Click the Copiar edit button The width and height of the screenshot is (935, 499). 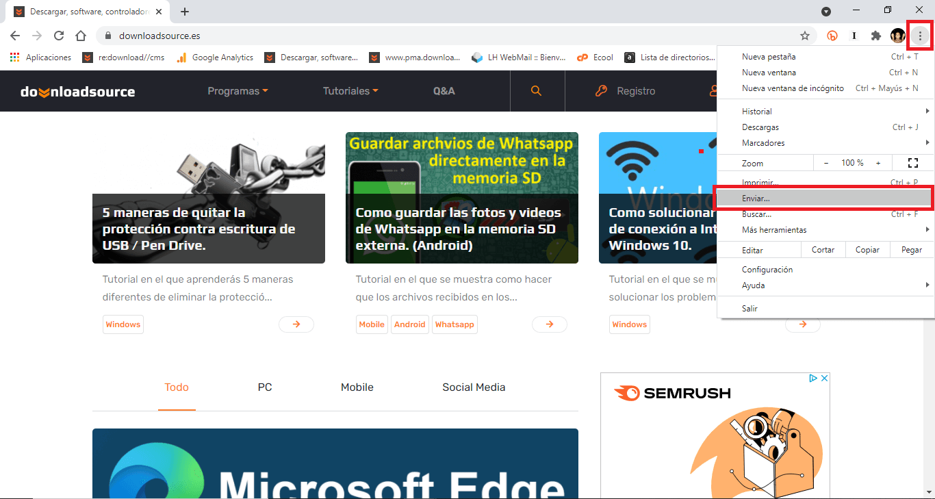click(x=867, y=250)
